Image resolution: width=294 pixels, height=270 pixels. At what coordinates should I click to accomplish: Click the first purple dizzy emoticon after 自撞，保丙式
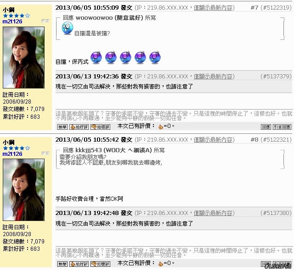click(96, 58)
